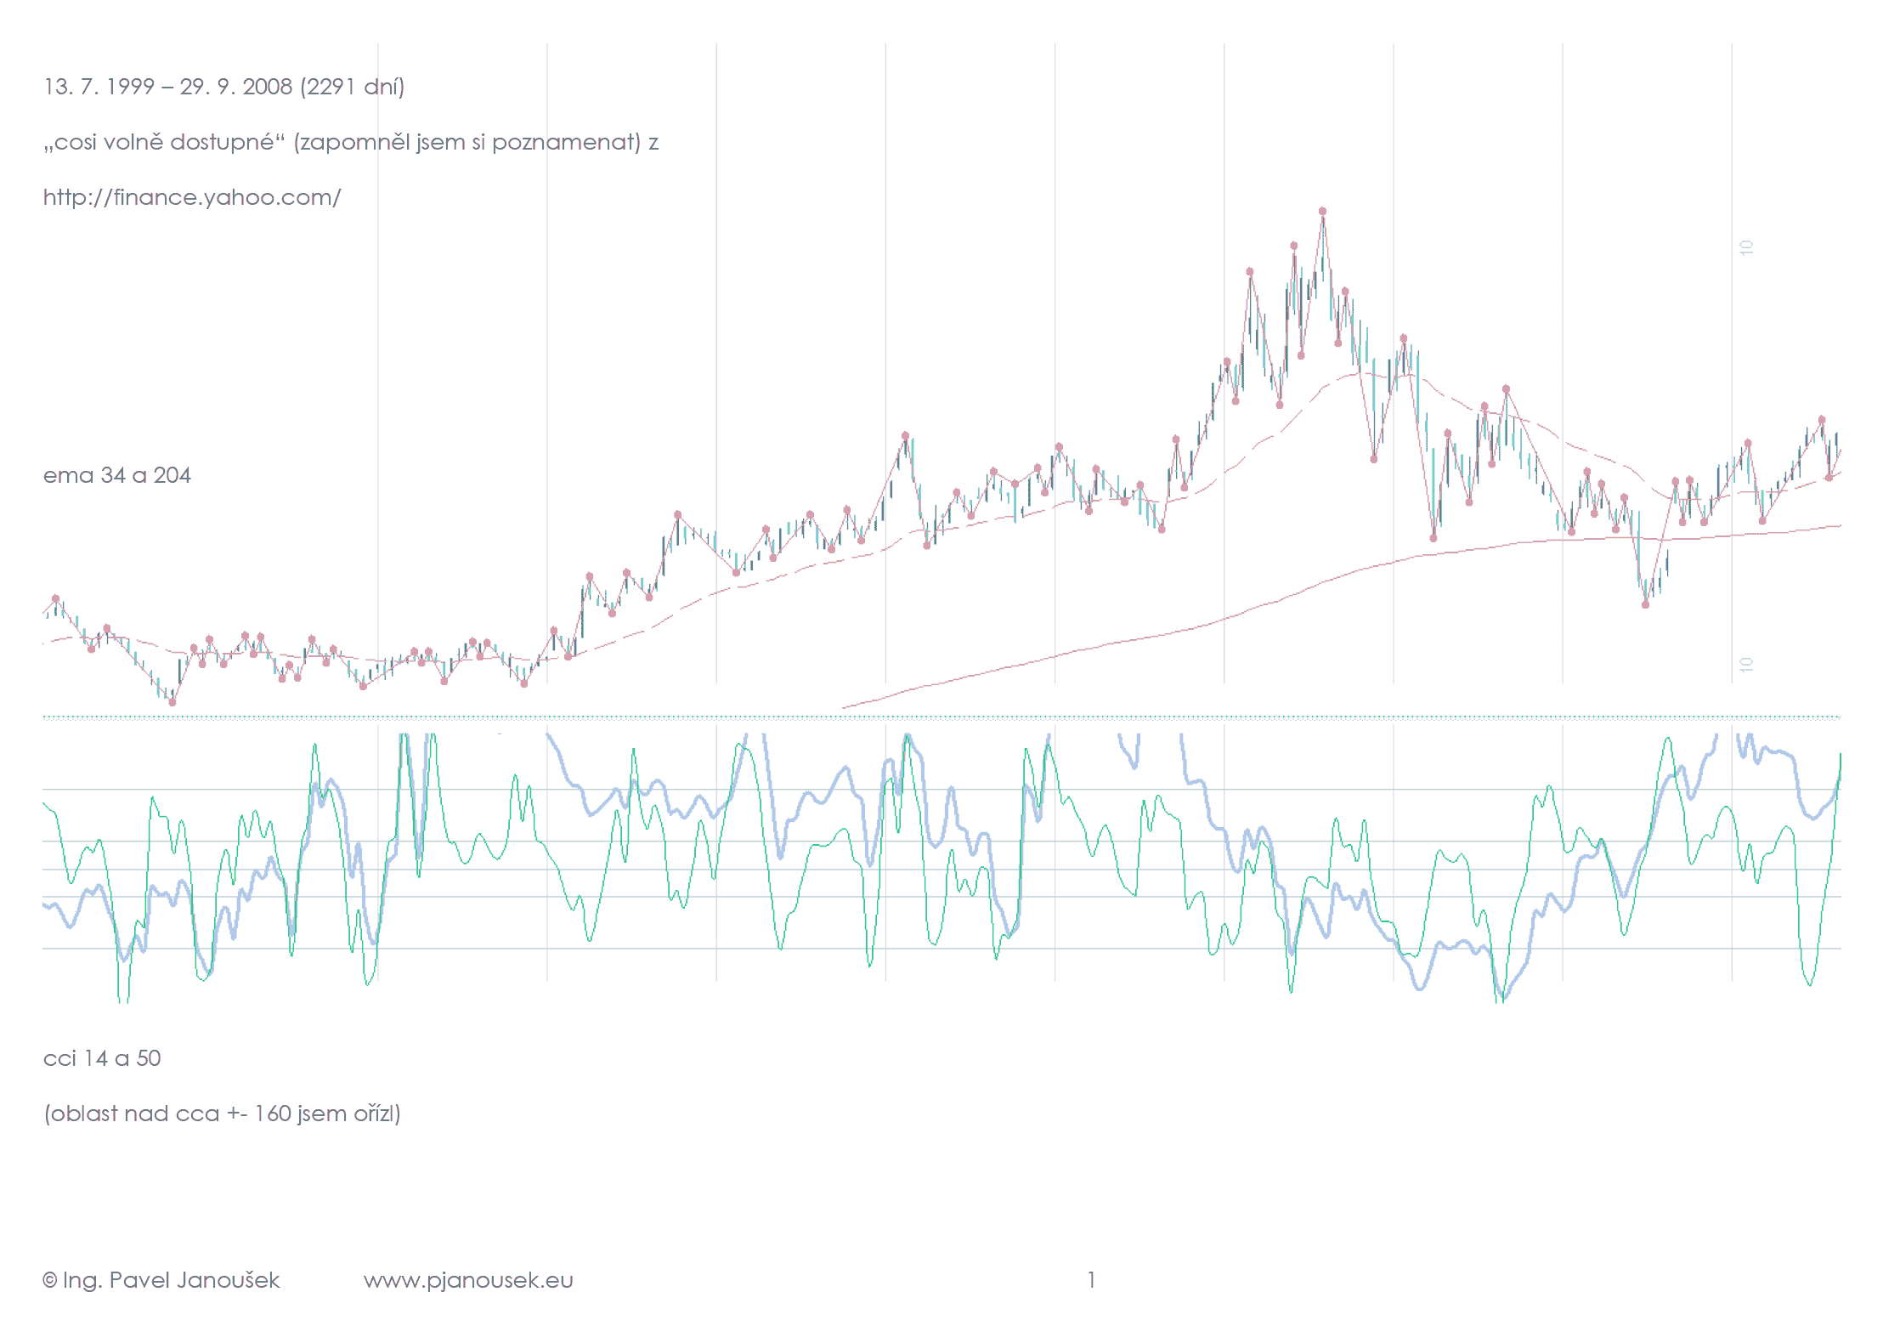Image resolution: width=1900 pixels, height=1343 pixels.
Task: Click the lowest price marker at chart start
Action: pyautogui.click(x=172, y=702)
